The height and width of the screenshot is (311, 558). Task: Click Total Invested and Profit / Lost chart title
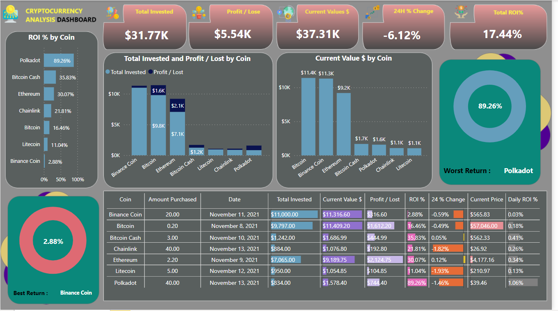187,59
